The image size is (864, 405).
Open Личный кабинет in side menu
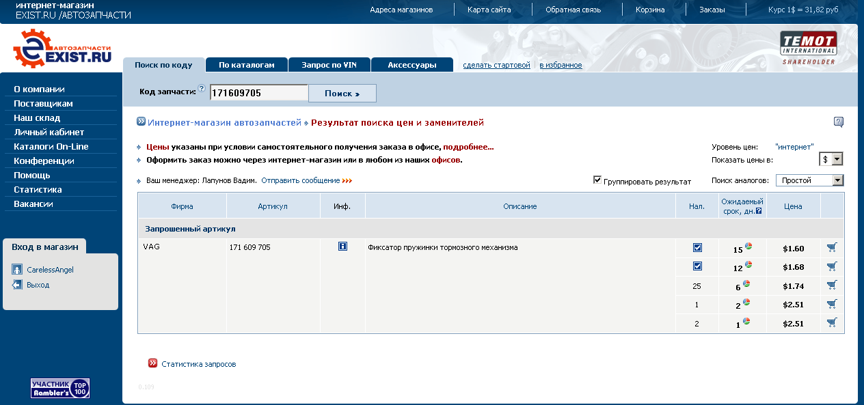[x=49, y=132]
